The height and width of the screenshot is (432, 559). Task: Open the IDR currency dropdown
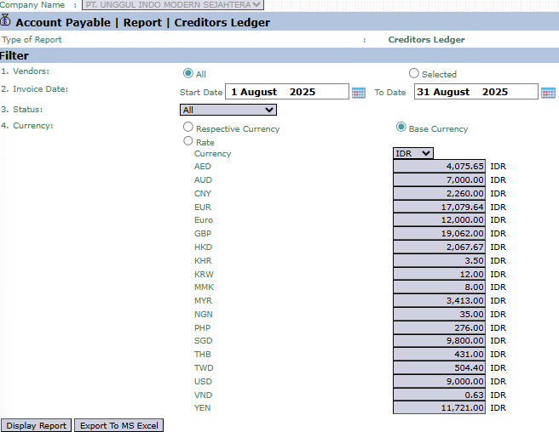click(x=413, y=153)
